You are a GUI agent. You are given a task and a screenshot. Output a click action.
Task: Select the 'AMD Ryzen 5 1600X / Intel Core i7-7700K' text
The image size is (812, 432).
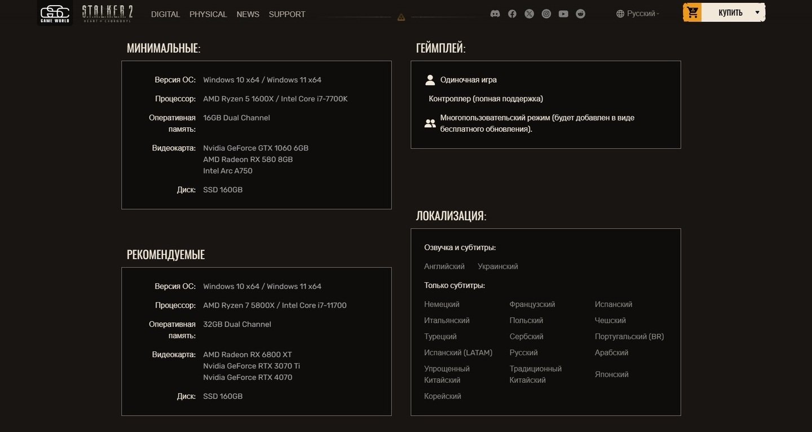coord(275,99)
